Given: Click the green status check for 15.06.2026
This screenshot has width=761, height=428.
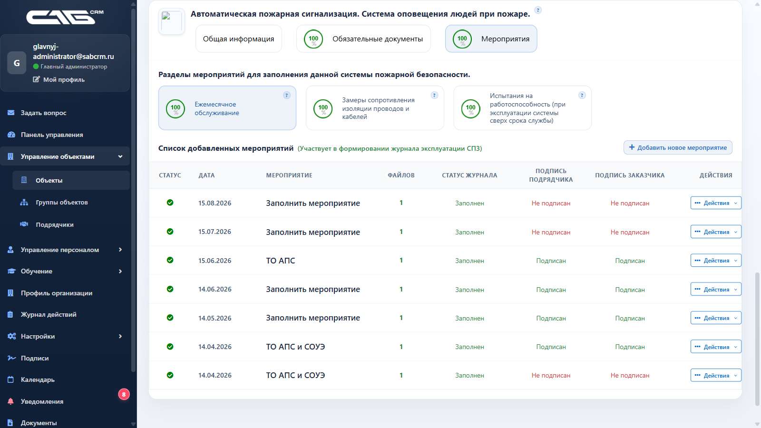Looking at the screenshot, I should pos(170,260).
